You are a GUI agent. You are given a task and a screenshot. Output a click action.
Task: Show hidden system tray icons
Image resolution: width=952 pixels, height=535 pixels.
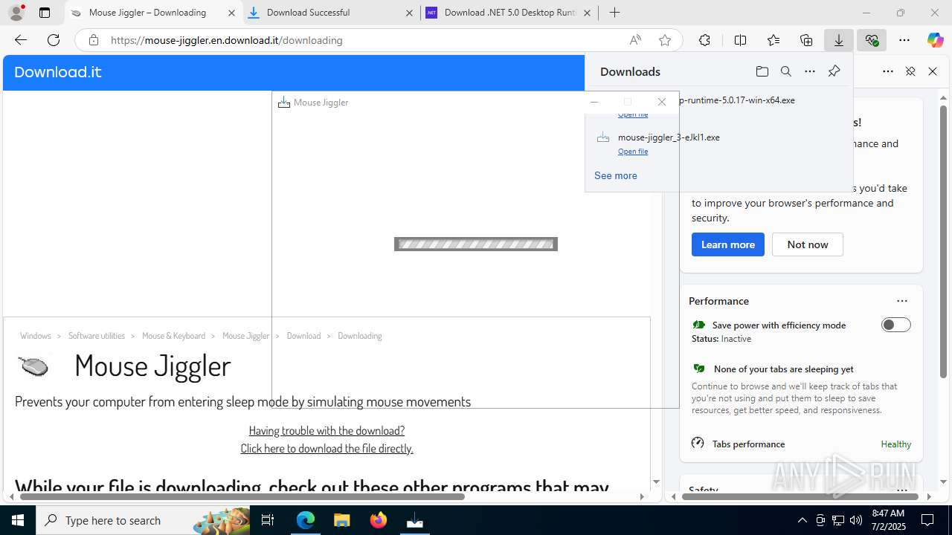pos(802,520)
